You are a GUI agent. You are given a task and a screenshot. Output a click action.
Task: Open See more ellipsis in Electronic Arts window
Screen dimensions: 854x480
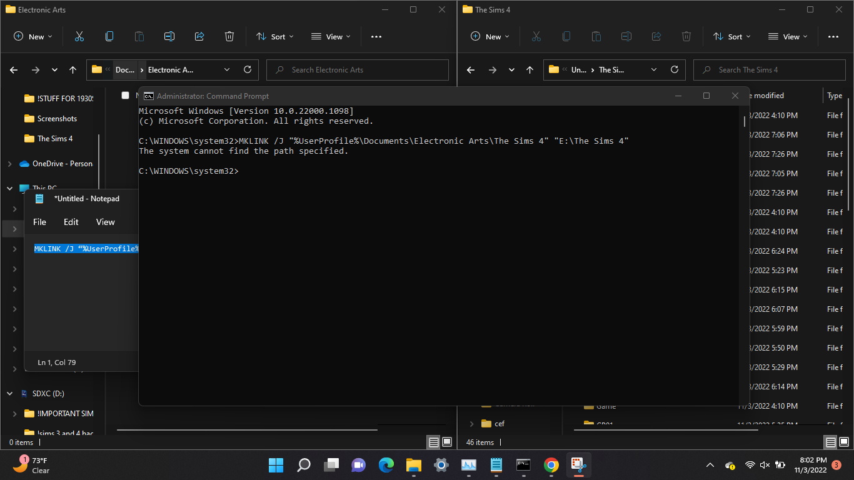click(376, 37)
